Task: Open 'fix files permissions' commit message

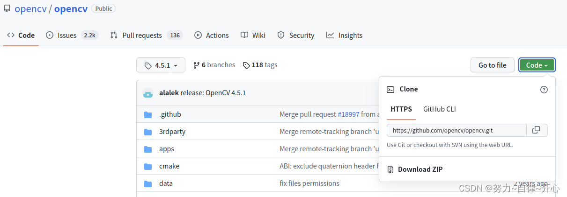Action: coord(309,183)
